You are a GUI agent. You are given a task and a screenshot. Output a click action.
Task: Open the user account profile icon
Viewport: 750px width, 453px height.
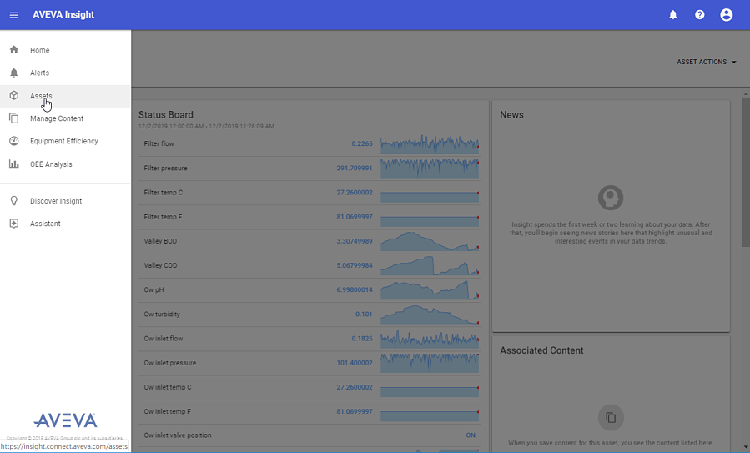pos(727,15)
